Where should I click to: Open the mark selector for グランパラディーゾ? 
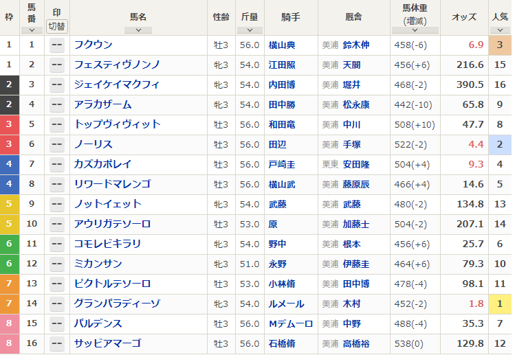(x=56, y=304)
